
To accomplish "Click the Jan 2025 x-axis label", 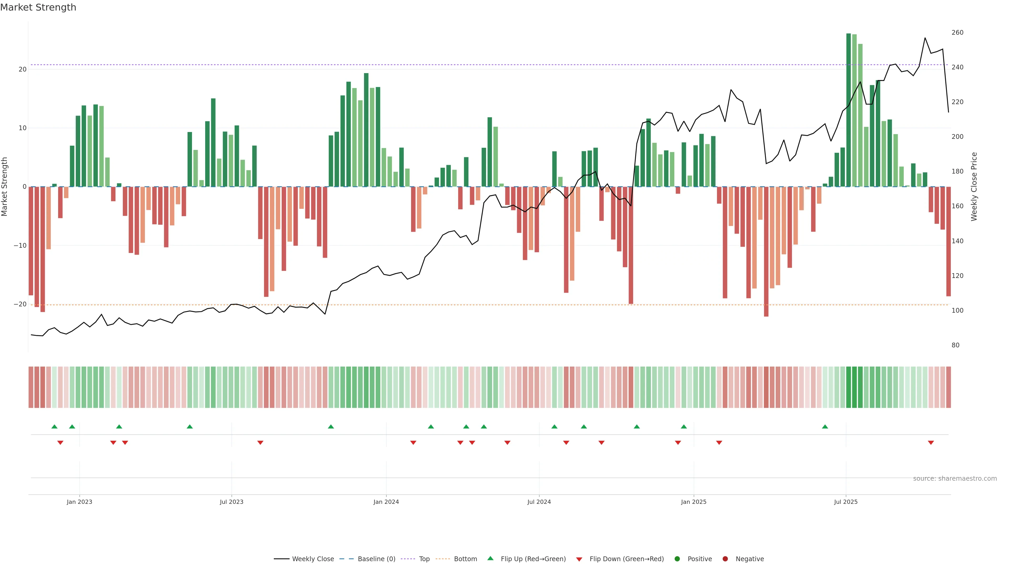I will [x=694, y=502].
